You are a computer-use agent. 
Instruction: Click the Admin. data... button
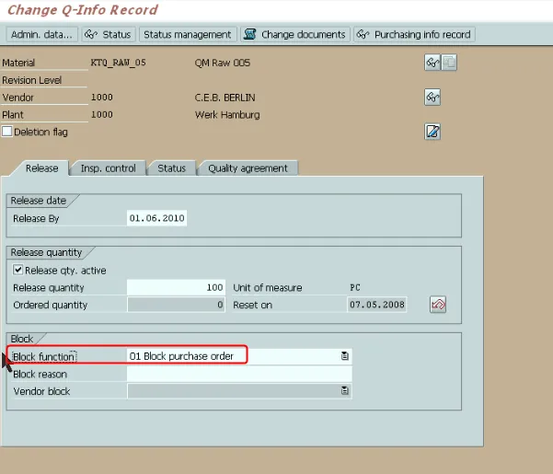coord(41,35)
